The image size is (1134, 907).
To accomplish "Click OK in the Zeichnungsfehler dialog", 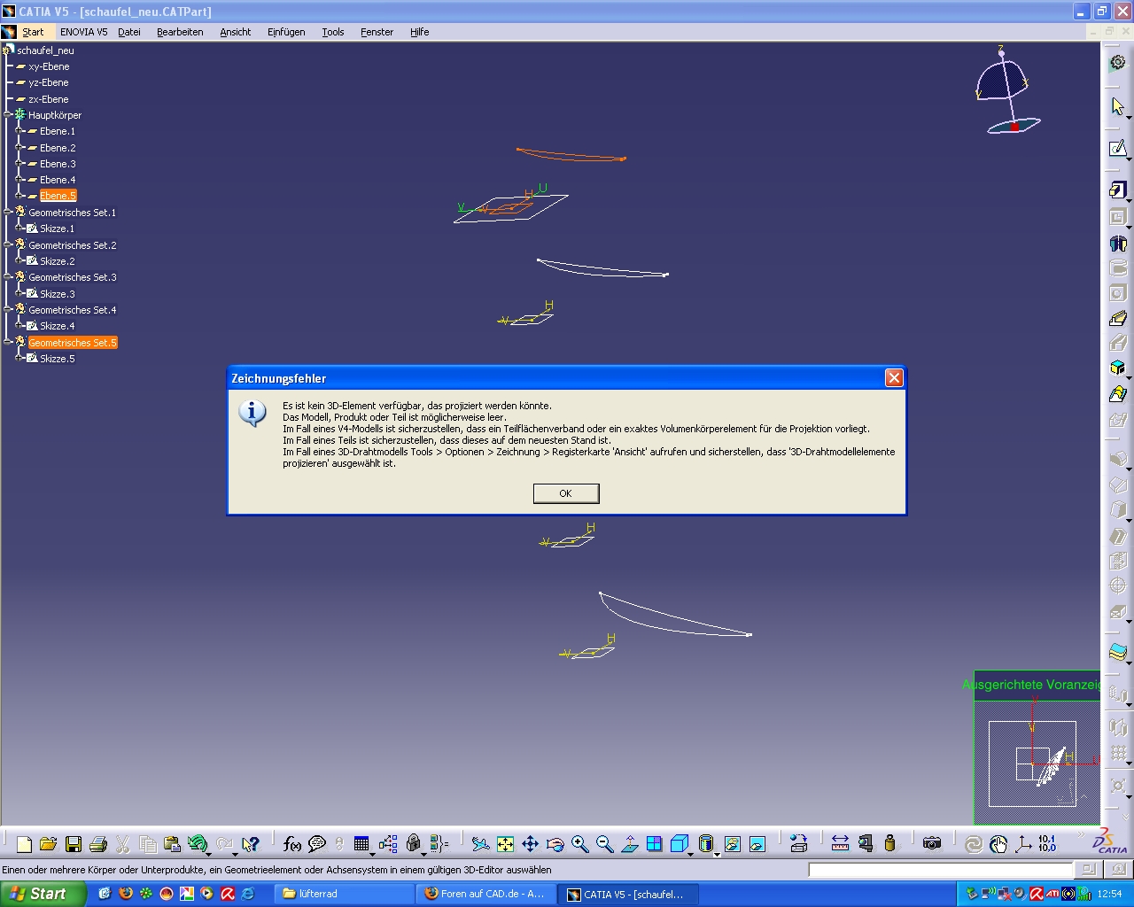I will [566, 493].
